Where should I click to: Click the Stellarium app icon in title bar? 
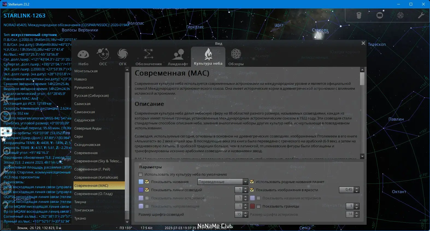[x=4, y=4]
